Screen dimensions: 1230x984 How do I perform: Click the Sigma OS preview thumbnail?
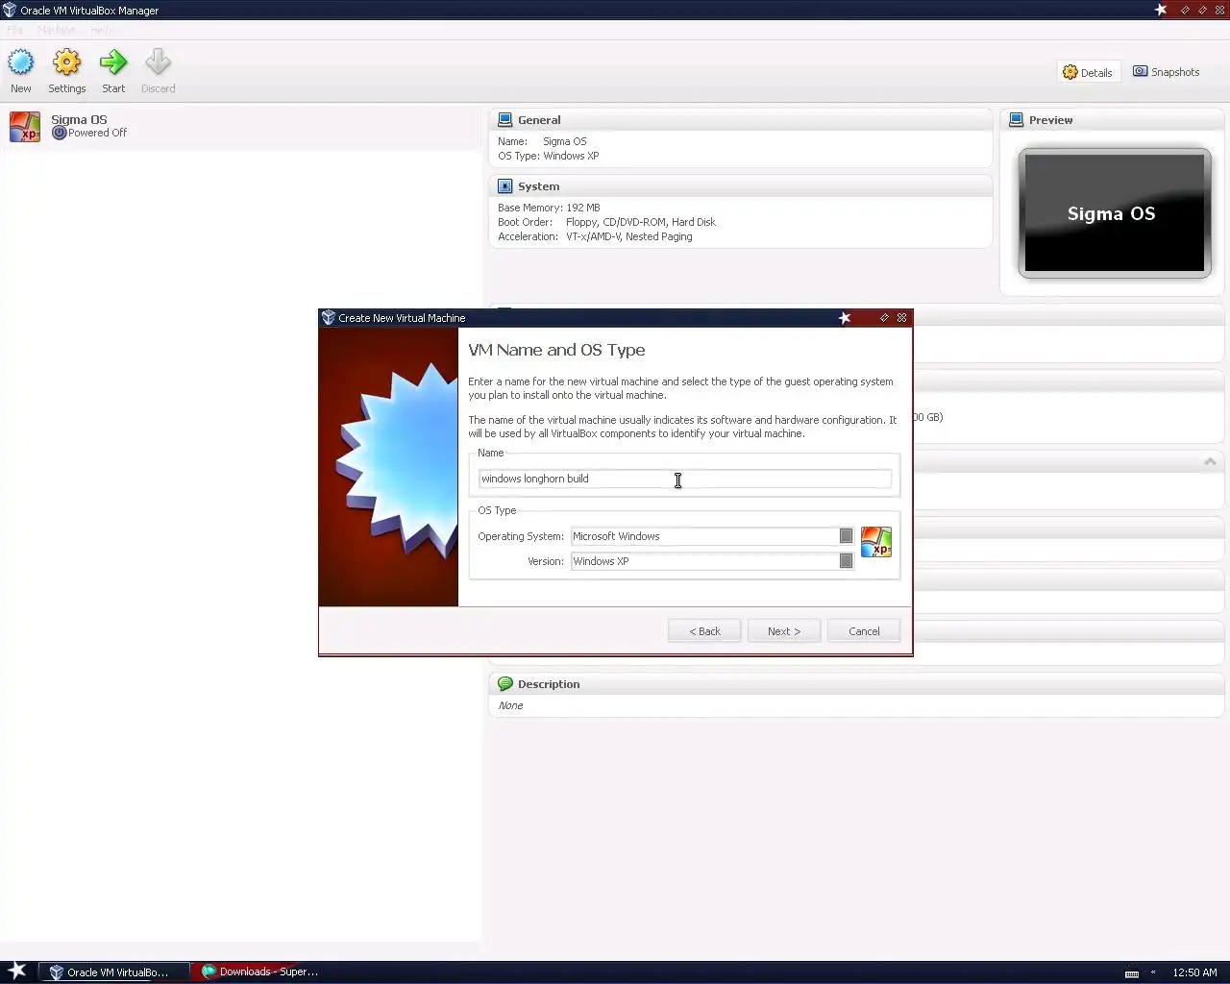(x=1115, y=213)
